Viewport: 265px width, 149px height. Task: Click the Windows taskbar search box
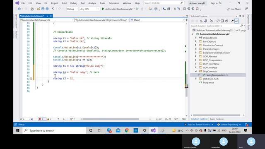pyautogui.click(x=54, y=130)
